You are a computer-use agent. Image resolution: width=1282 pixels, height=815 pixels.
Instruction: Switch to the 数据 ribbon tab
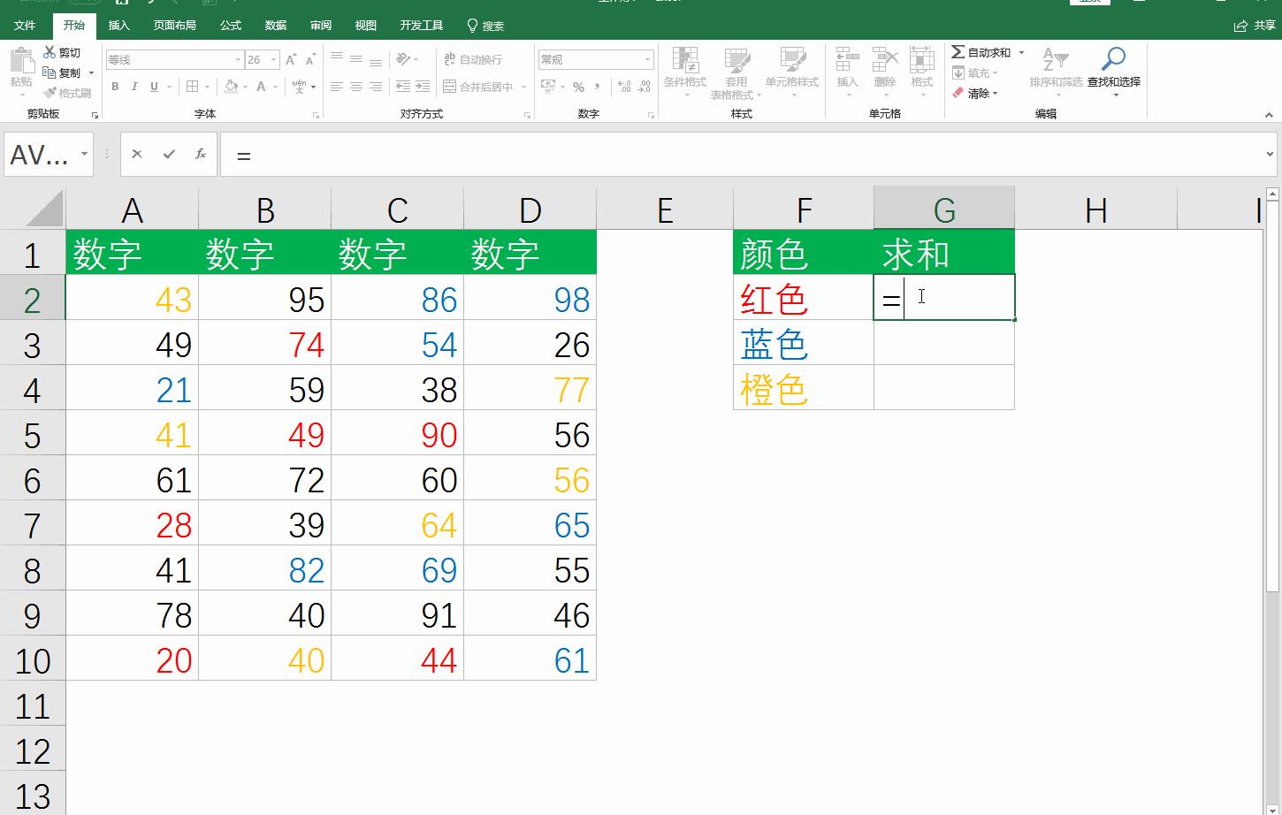pyautogui.click(x=274, y=25)
